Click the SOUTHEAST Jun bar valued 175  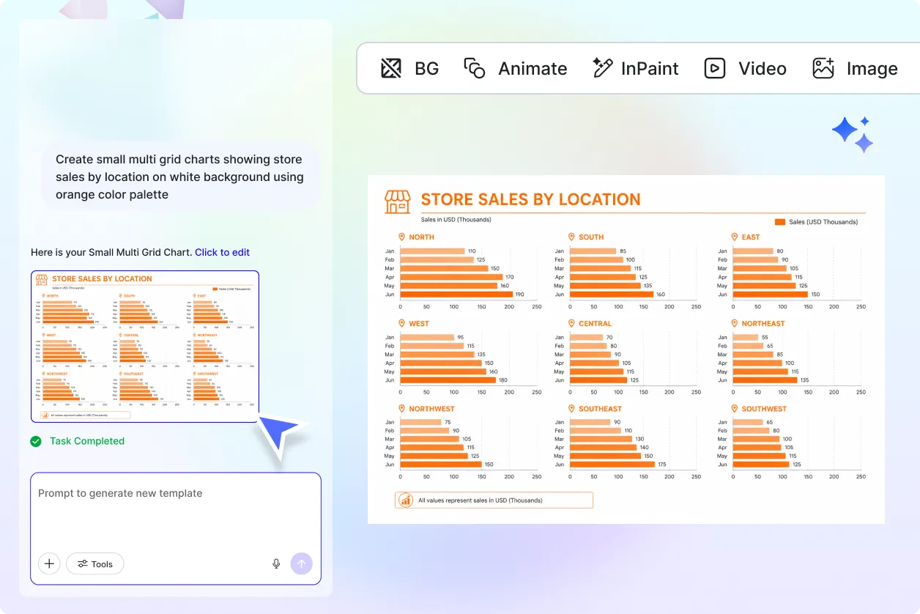pos(612,465)
